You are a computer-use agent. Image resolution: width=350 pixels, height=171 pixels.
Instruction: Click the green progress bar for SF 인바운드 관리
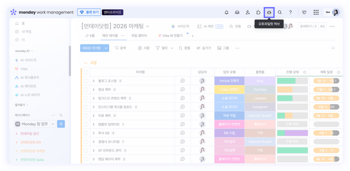292,150
